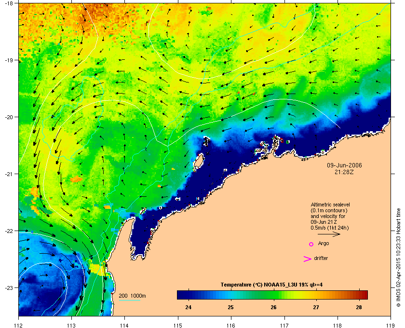Click the longitude axis label 115
The width and height of the screenshot is (405, 328).
[x=178, y=326]
